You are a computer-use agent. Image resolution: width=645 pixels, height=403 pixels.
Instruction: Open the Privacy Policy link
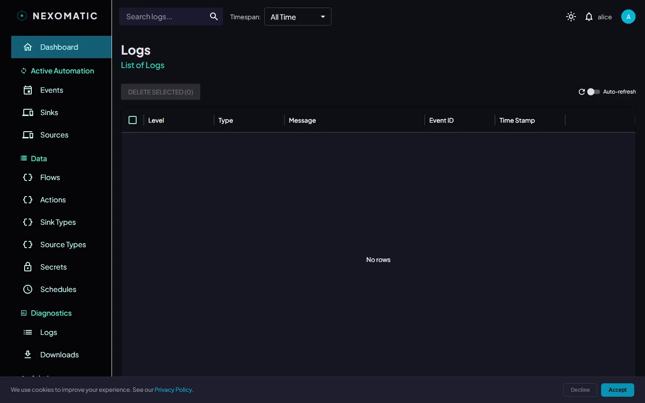click(174, 390)
